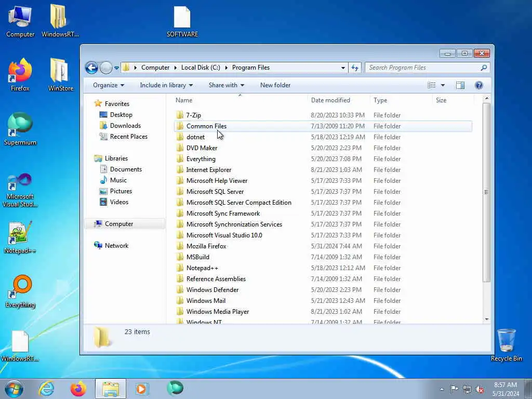Select the Supermium desktop shortcut

[20, 129]
